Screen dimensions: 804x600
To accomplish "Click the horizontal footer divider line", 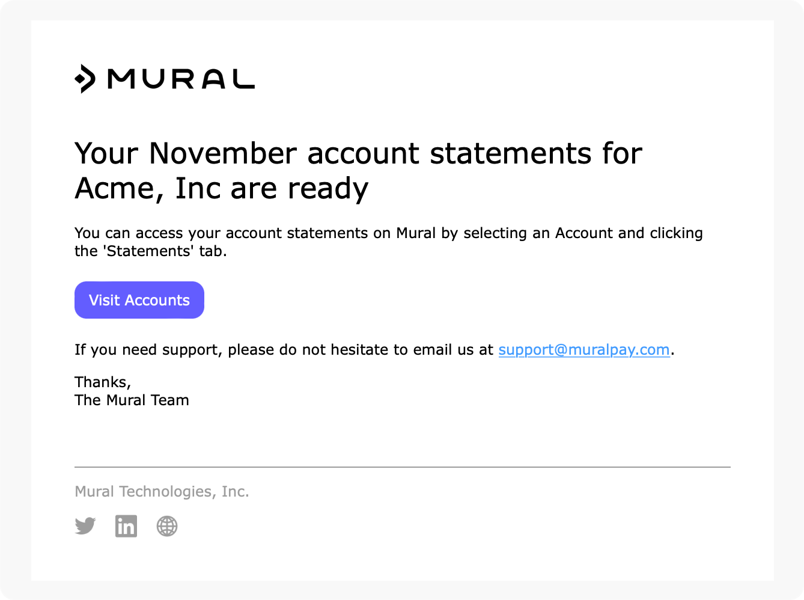I will 402,467.
